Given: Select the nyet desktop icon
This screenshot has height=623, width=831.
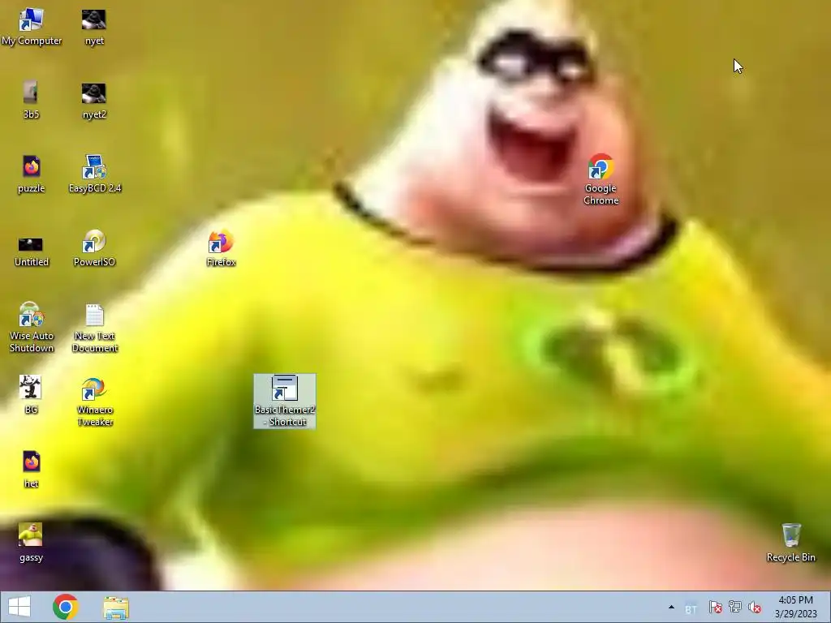Looking at the screenshot, I should click(x=94, y=28).
